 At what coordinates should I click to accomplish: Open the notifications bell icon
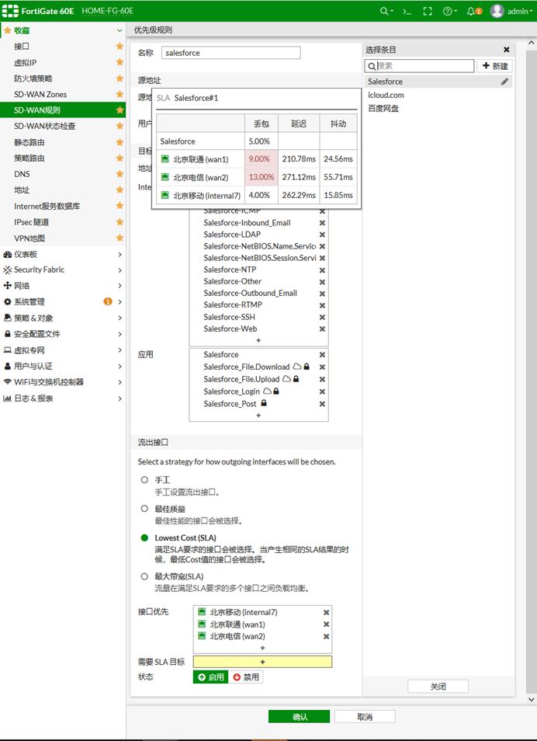(472, 12)
